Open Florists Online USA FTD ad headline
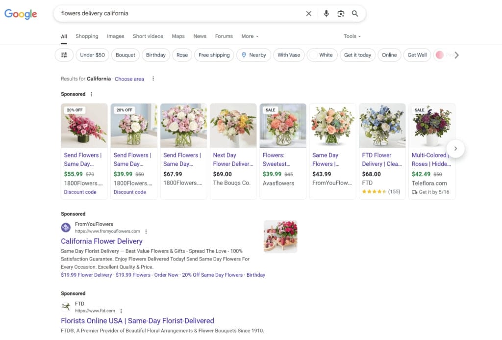 tap(137, 320)
